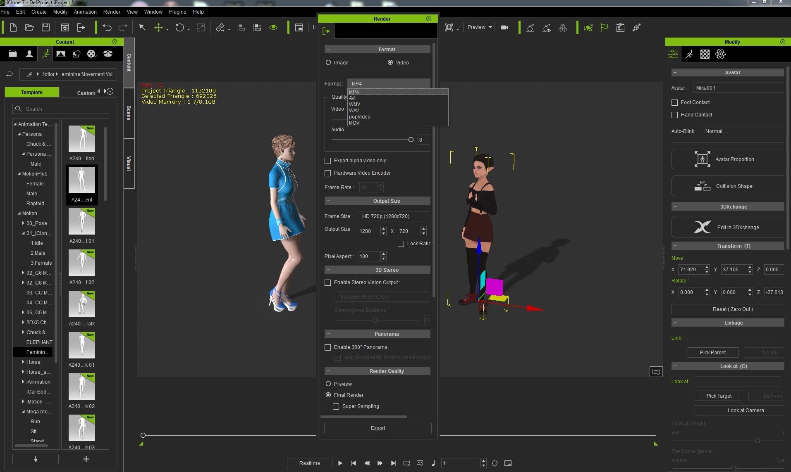Open the Scene side tab

coord(129,113)
